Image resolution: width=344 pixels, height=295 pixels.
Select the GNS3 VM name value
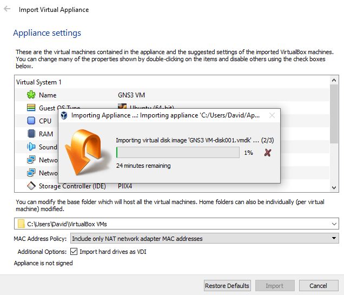(x=131, y=95)
